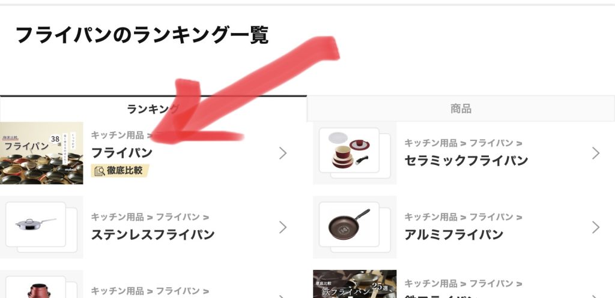Click the セラミックフライパン product thumbnail

point(354,153)
